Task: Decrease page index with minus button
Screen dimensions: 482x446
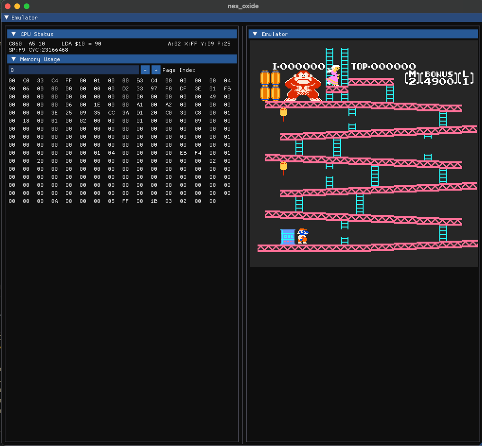Action: point(145,70)
